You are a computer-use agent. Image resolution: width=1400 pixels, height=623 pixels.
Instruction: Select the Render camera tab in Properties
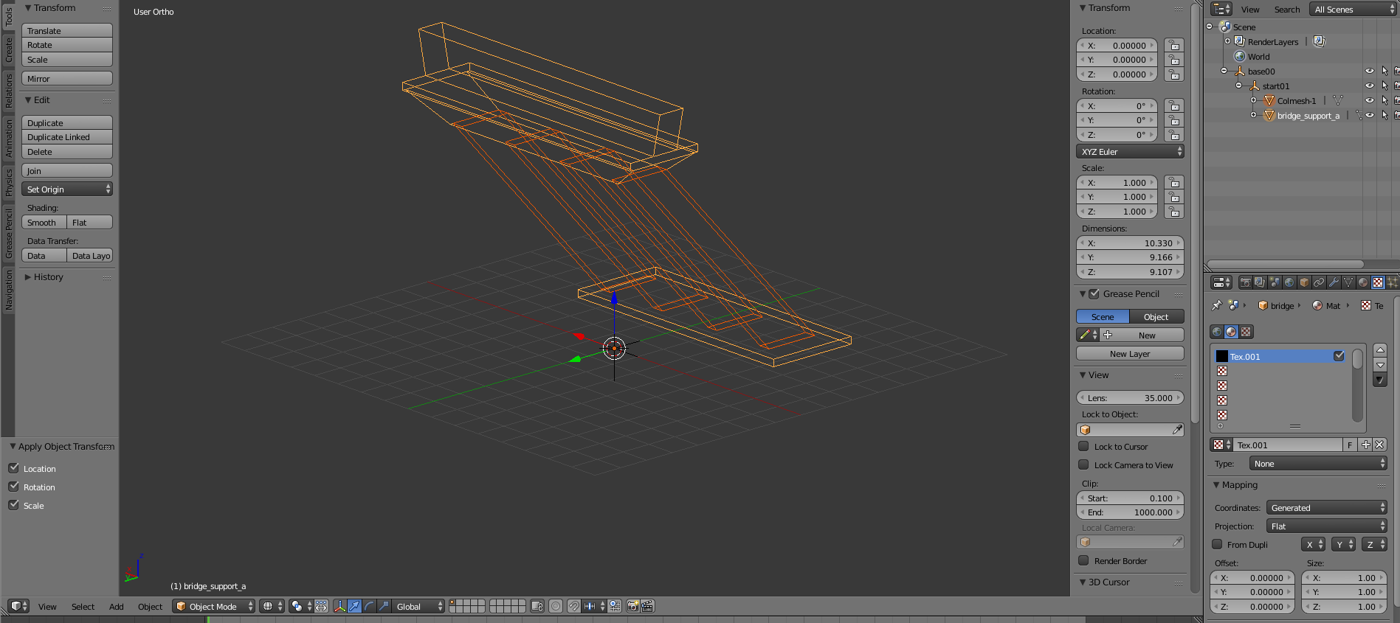pyautogui.click(x=1245, y=282)
